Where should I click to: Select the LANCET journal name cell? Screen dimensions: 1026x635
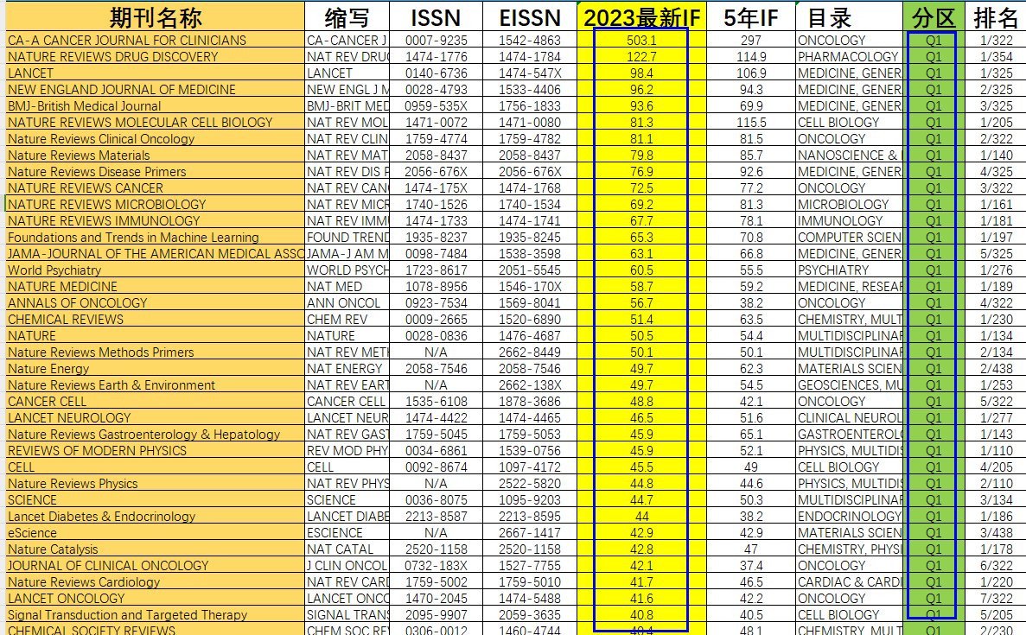coord(155,73)
